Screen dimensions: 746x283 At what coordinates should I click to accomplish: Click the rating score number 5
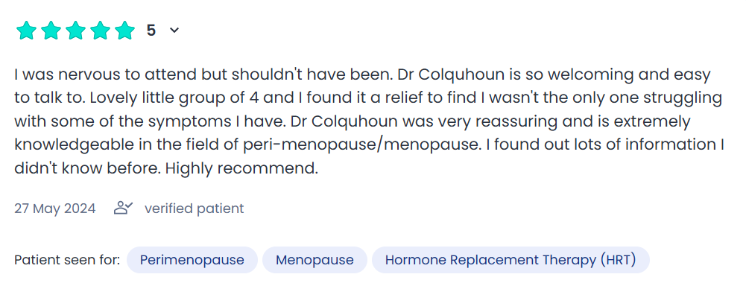pyautogui.click(x=151, y=31)
